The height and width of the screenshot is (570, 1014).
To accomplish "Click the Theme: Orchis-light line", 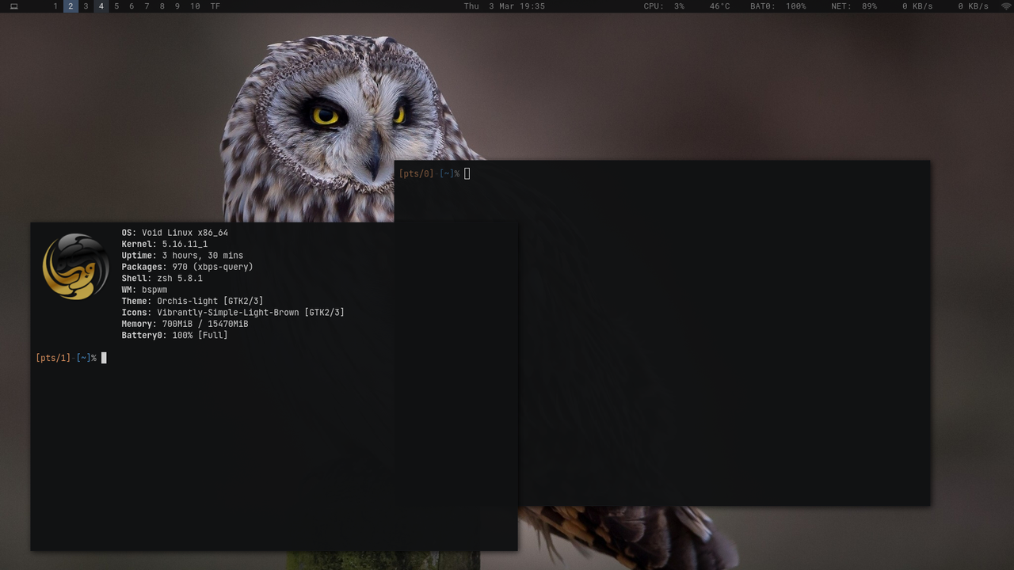I will [x=193, y=301].
